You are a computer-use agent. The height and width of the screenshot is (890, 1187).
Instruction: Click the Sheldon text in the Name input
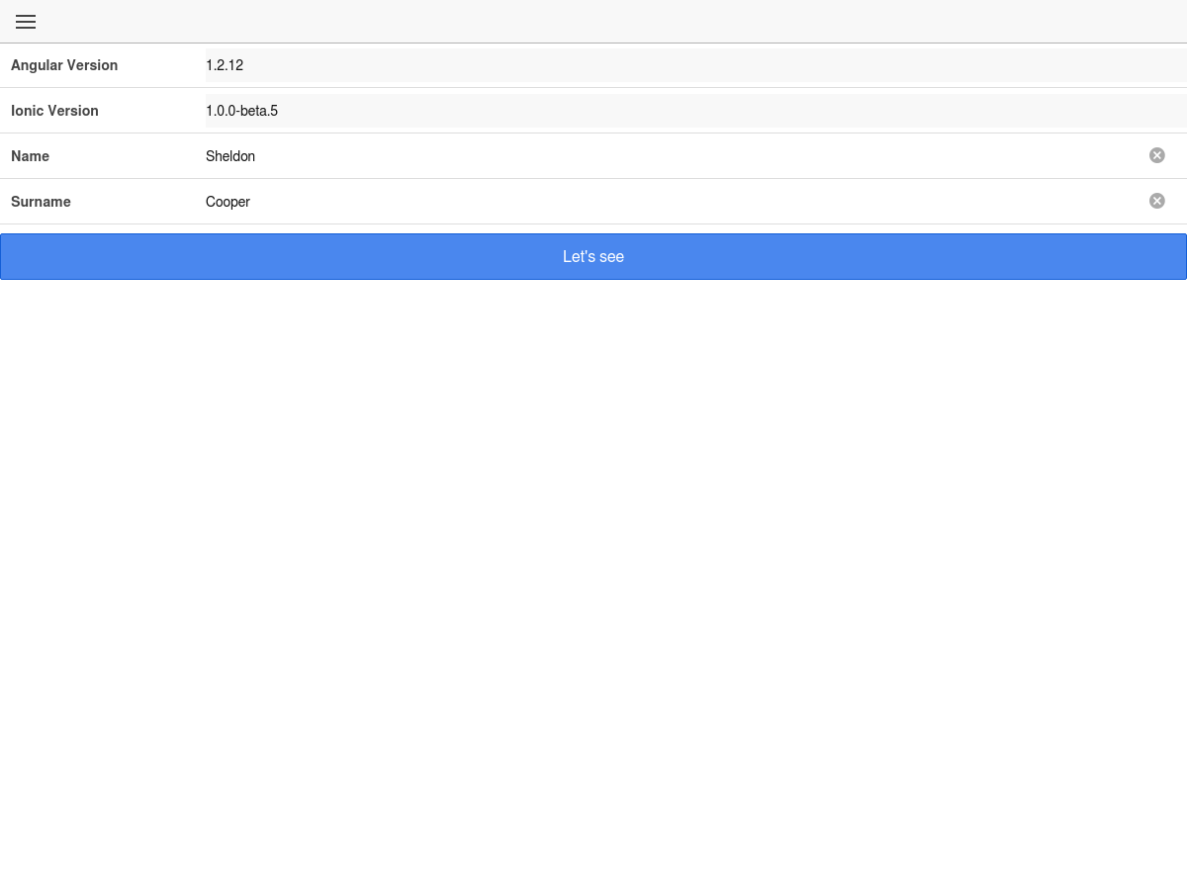230,156
